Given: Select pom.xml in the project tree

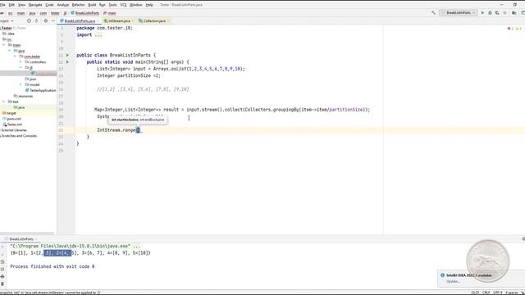Looking at the screenshot, I should [x=11, y=119].
